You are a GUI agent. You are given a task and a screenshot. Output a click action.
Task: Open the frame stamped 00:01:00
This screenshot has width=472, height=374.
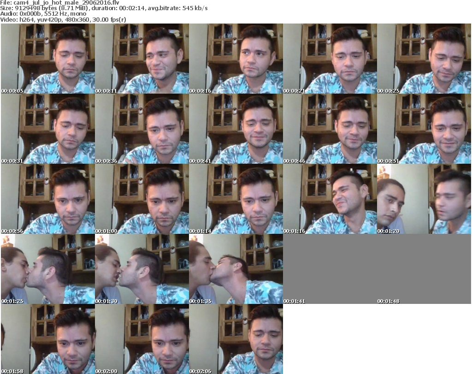142,199
